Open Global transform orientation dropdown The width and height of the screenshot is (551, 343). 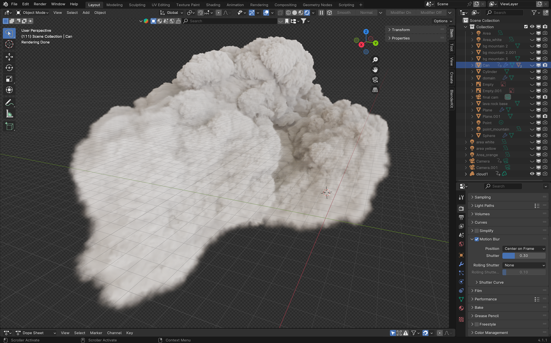(171, 13)
